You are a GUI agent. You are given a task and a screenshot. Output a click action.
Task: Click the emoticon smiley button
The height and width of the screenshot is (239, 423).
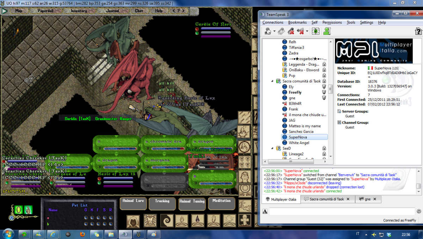click(x=419, y=211)
